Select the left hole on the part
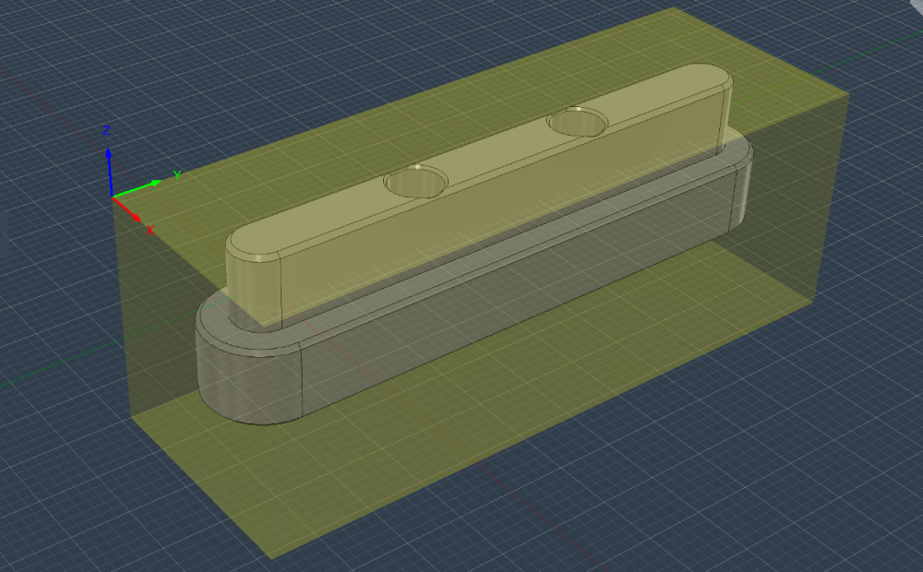923x572 pixels. (x=416, y=181)
